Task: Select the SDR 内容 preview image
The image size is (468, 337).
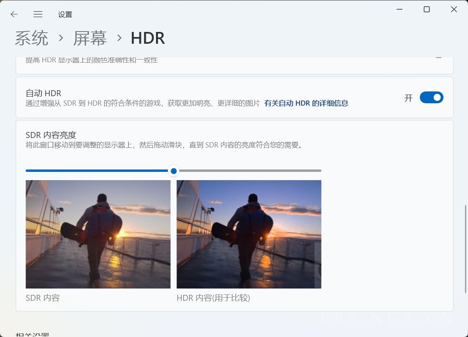Action: click(98, 234)
